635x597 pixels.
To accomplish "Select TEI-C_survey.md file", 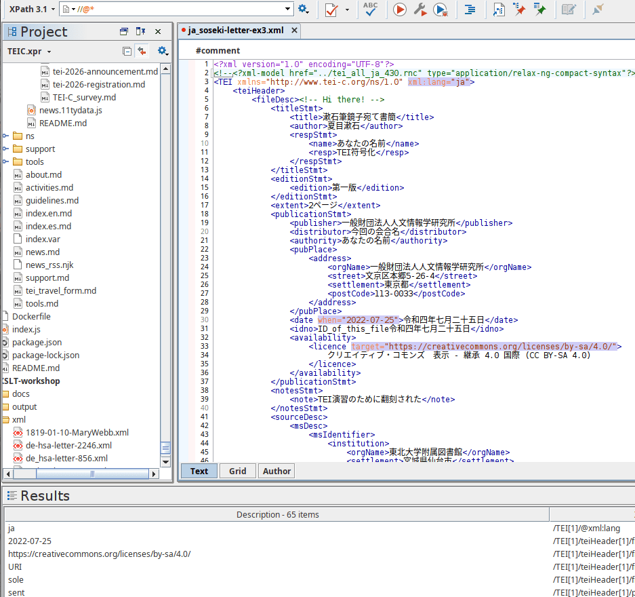I will pyautogui.click(x=84, y=97).
